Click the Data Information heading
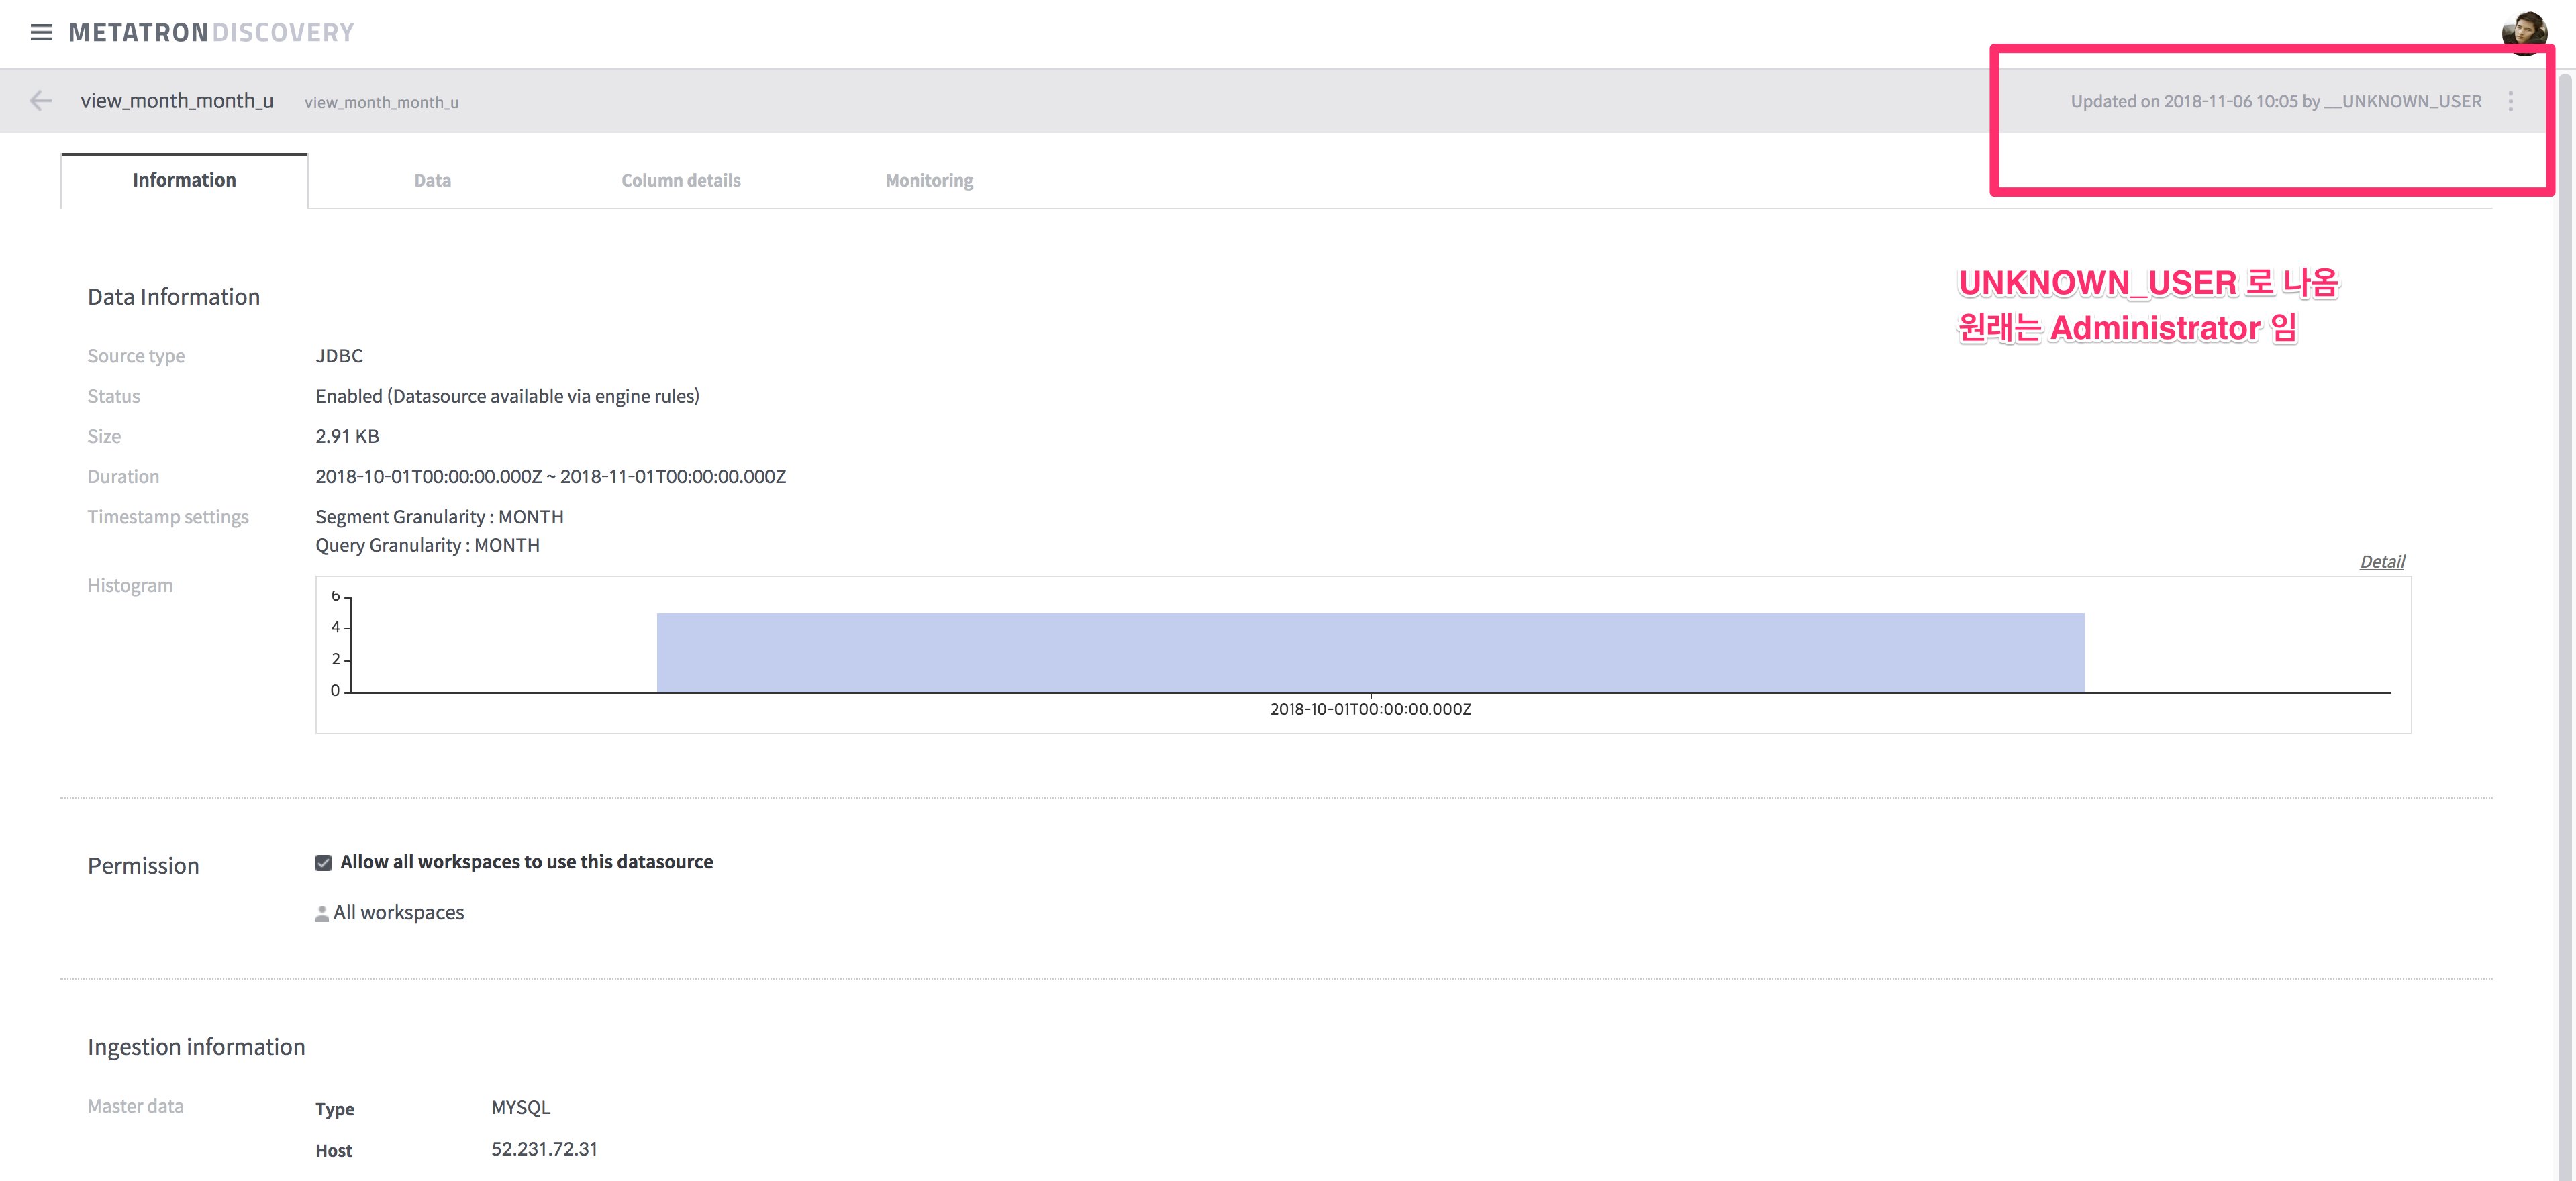The image size is (2576, 1181). pyautogui.click(x=173, y=297)
